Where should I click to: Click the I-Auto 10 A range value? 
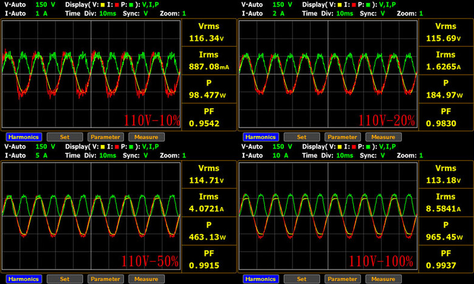[x=280, y=155]
